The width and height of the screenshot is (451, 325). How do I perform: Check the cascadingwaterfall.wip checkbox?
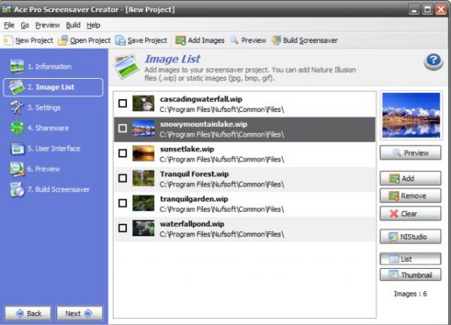point(123,104)
